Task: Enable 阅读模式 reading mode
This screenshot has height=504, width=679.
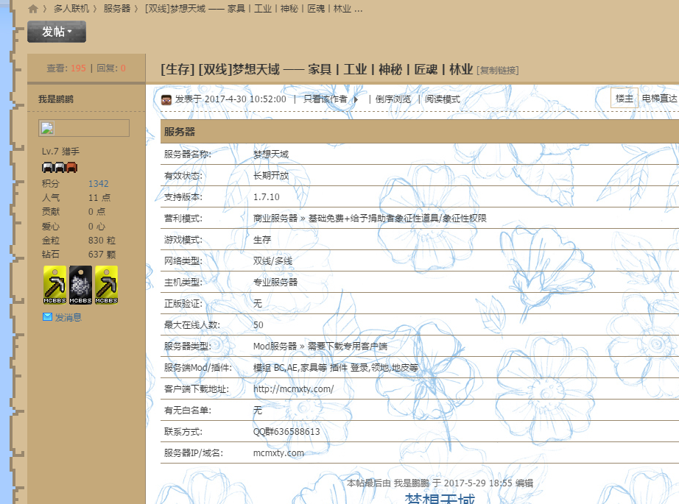Action: [442, 99]
